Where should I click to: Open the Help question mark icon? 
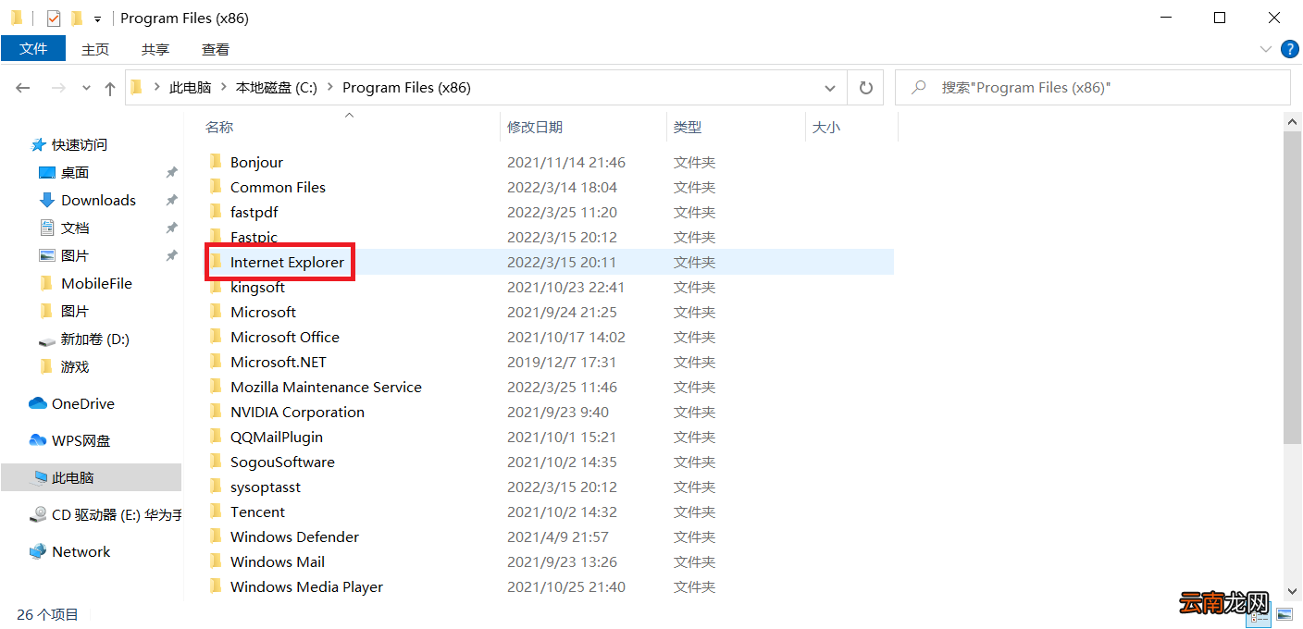[x=1289, y=49]
